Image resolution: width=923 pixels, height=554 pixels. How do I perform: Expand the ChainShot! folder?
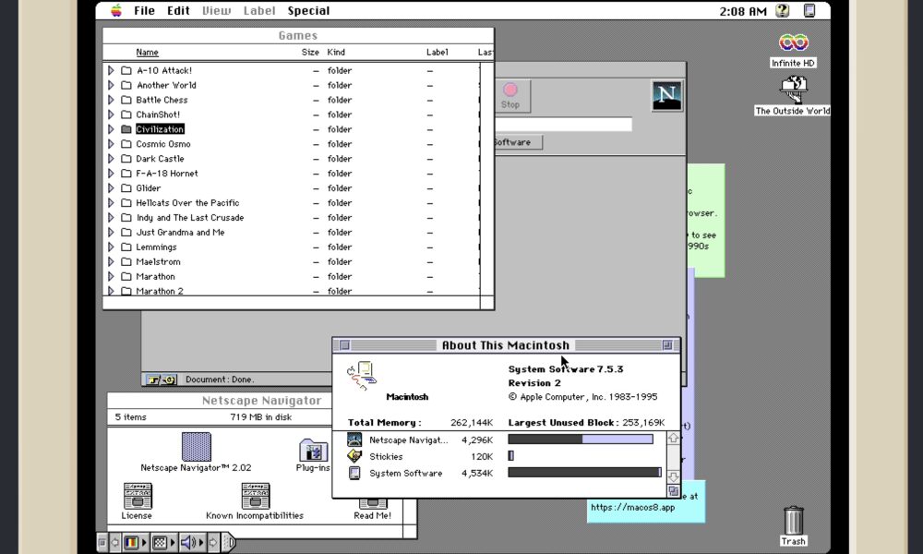point(111,114)
